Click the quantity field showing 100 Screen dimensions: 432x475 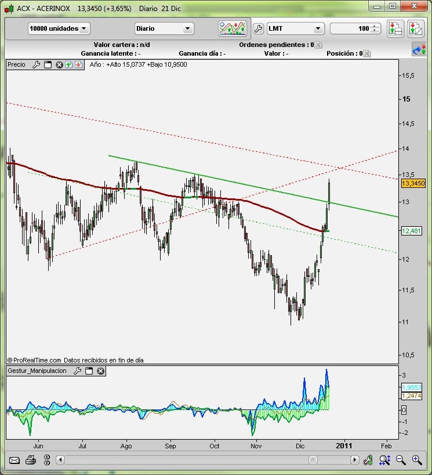[x=351, y=28]
